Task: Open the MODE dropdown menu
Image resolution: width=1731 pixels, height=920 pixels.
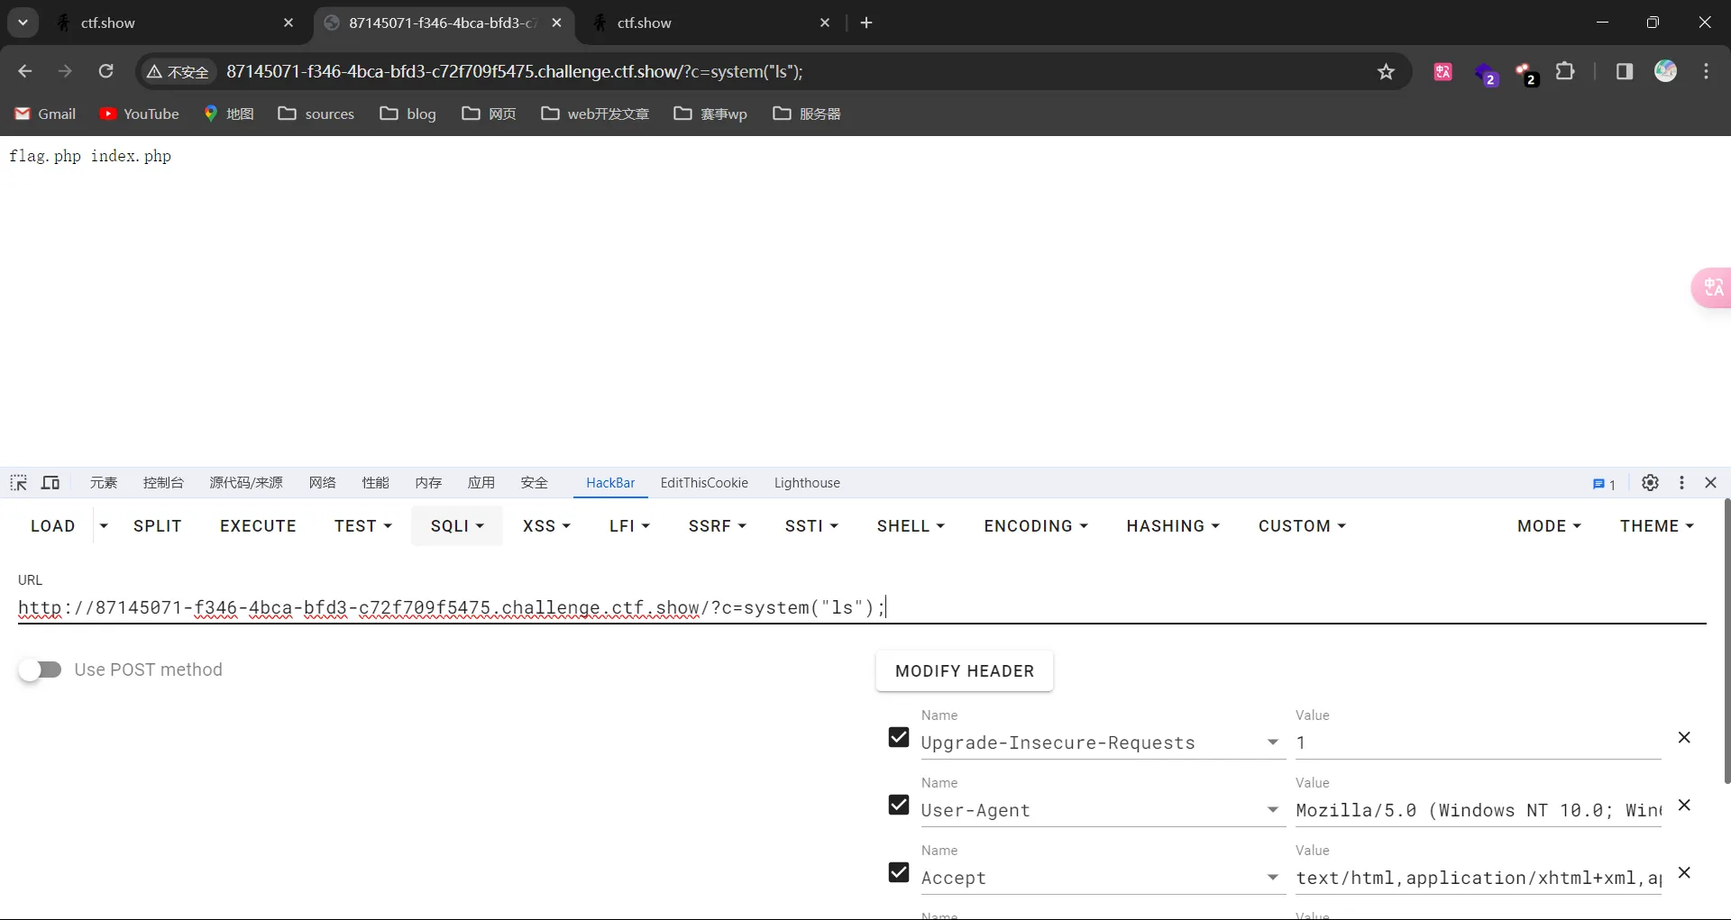Action: click(1549, 526)
